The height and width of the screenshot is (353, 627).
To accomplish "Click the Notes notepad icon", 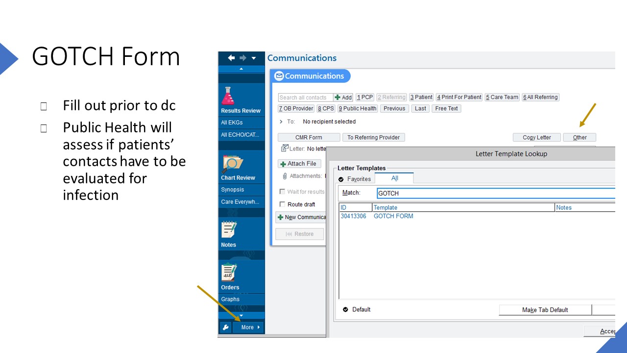I will (229, 230).
